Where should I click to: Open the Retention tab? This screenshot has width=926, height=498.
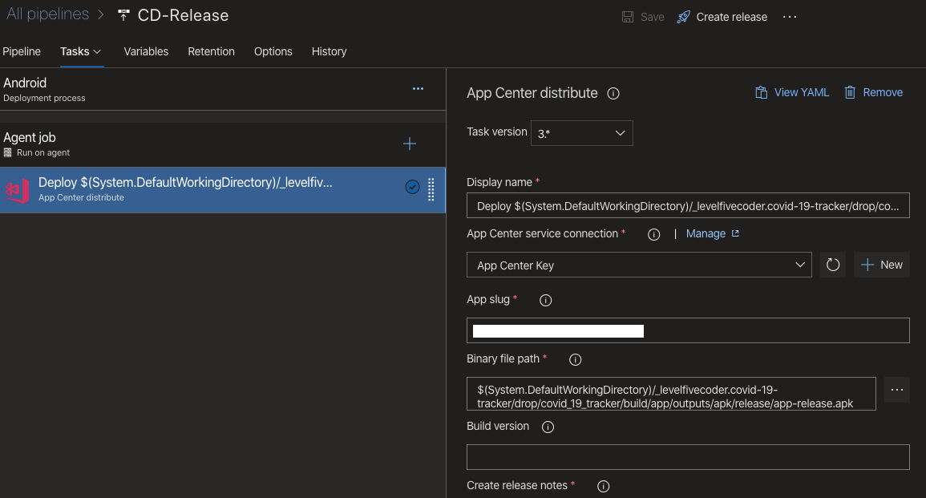211,51
